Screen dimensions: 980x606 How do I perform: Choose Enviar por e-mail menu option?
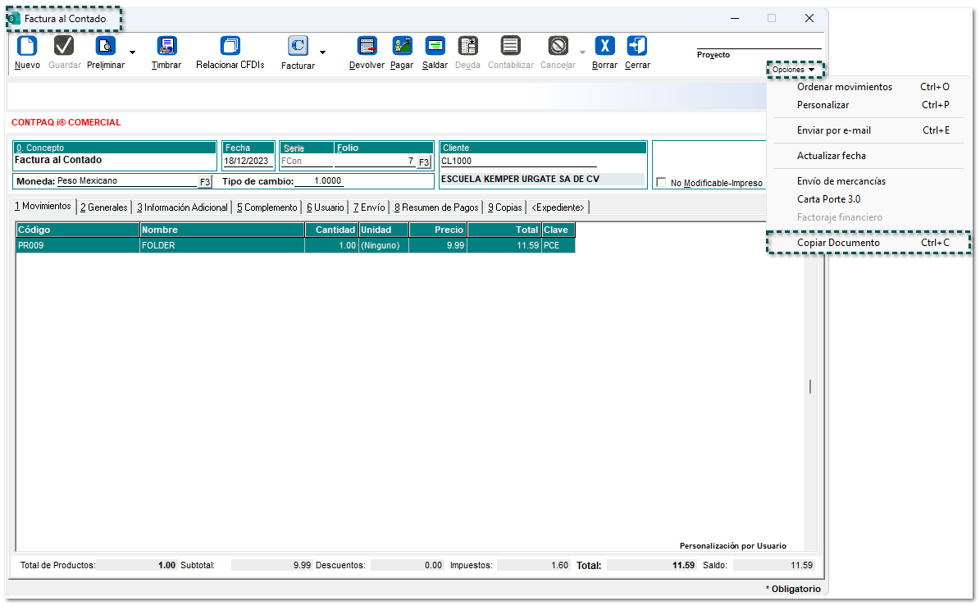[x=833, y=130]
